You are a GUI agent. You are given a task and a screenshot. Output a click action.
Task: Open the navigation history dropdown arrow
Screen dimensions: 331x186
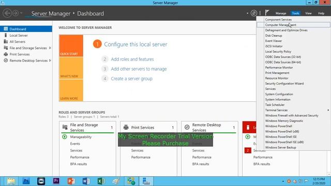point(21,13)
